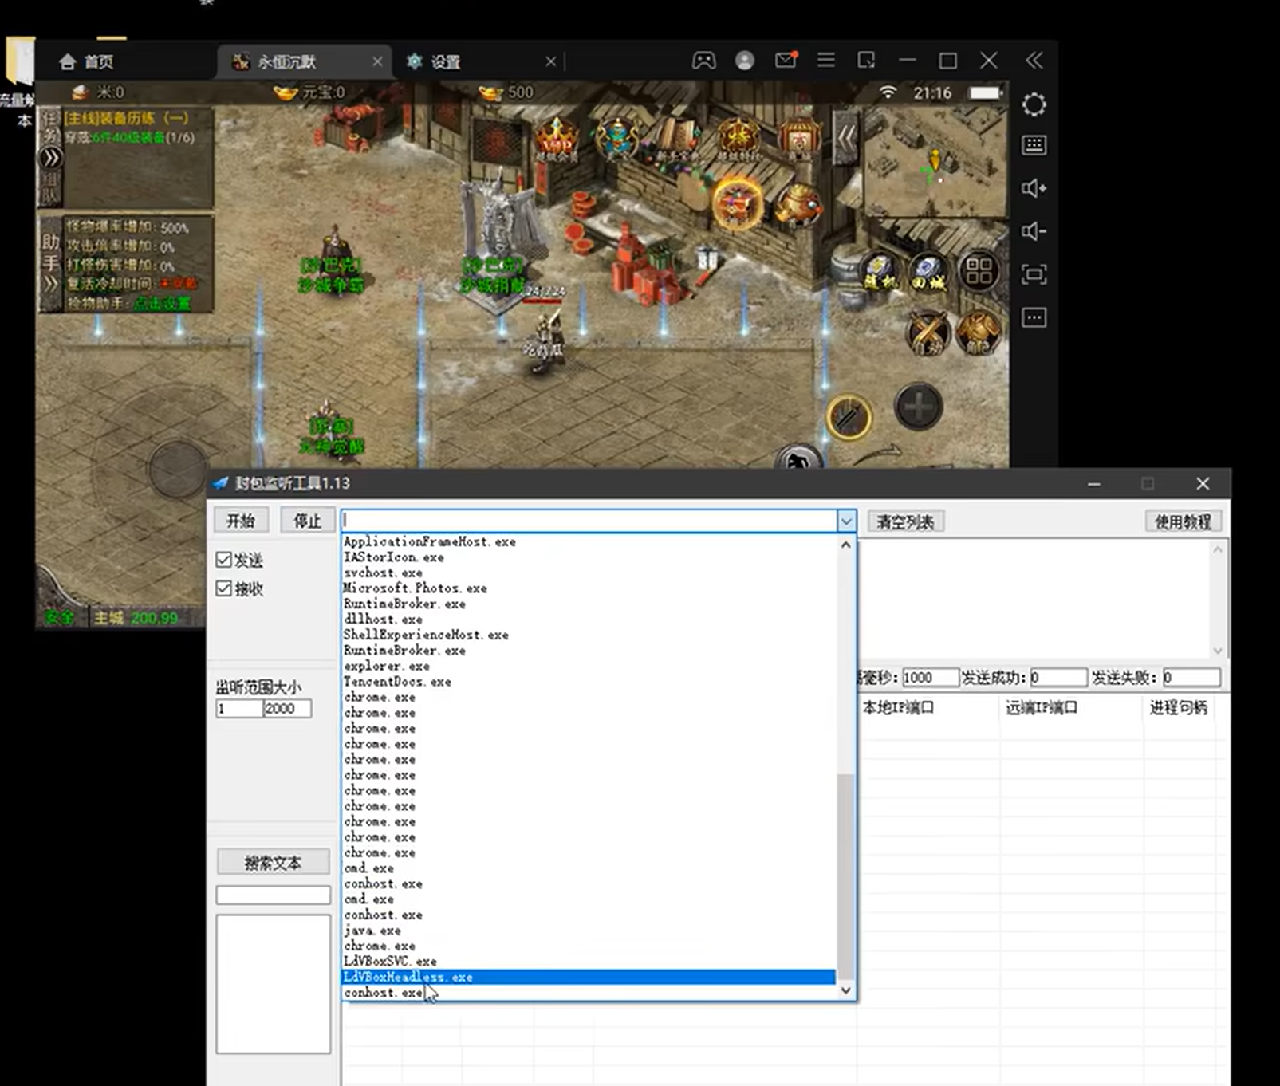Click the 回城 return-to-town icon

point(929,271)
